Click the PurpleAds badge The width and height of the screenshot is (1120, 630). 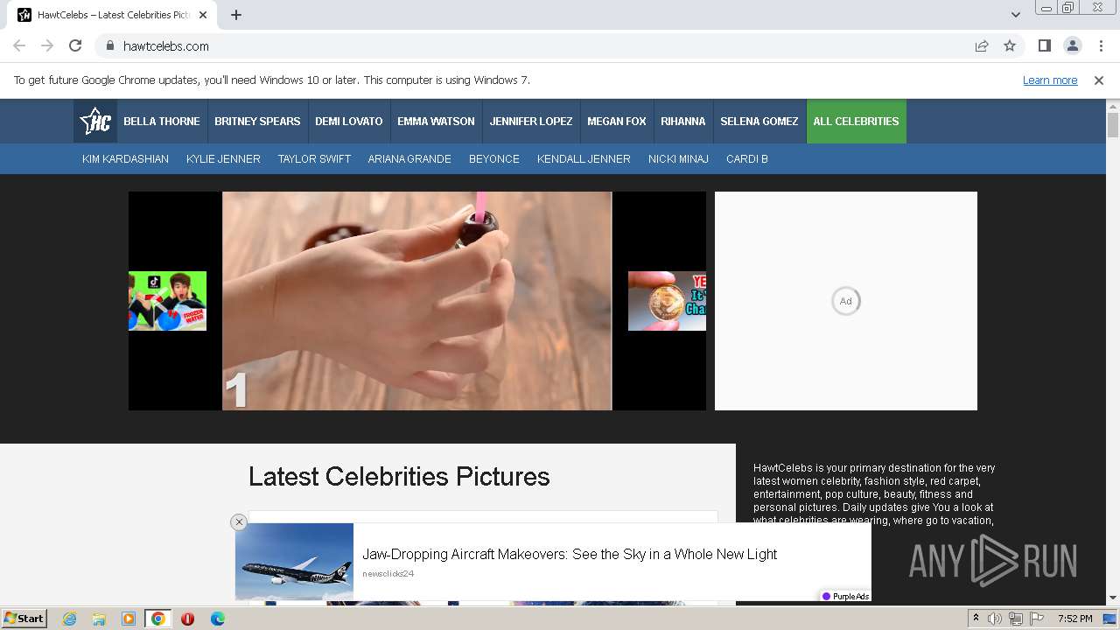coord(845,596)
